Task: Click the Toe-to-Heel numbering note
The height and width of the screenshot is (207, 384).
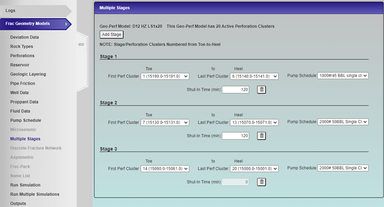Action: tap(160, 45)
